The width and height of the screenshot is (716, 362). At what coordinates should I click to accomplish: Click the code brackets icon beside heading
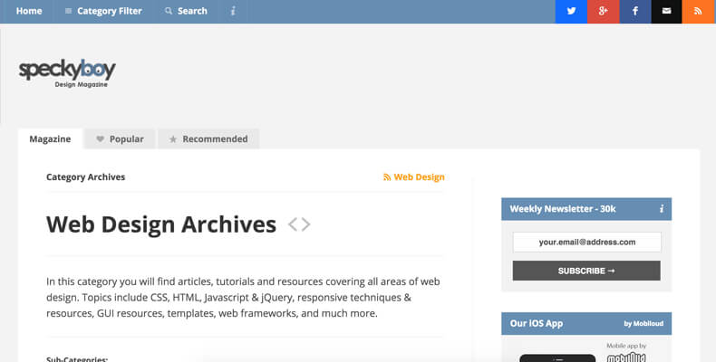tap(299, 224)
